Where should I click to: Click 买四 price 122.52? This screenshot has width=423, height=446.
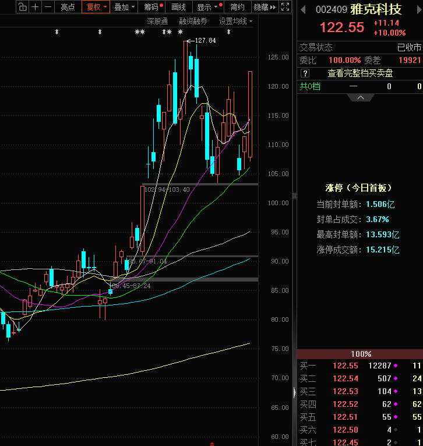(346, 404)
